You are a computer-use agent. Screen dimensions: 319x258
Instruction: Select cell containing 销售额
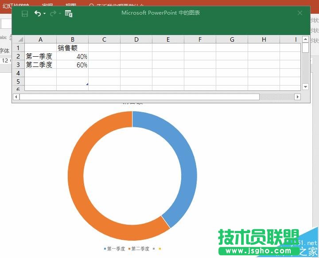coord(72,48)
